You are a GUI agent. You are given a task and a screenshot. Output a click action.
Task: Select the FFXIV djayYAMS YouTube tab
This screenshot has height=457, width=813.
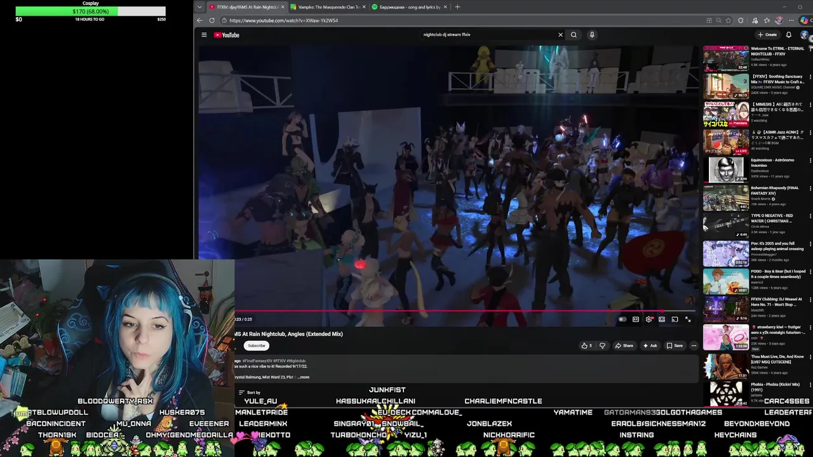click(246, 7)
